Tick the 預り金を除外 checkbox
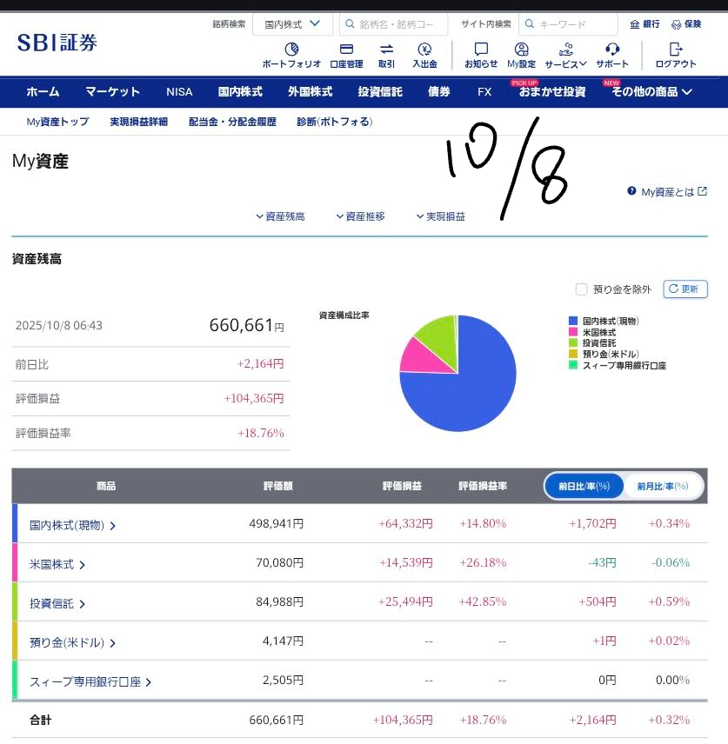 coord(582,289)
